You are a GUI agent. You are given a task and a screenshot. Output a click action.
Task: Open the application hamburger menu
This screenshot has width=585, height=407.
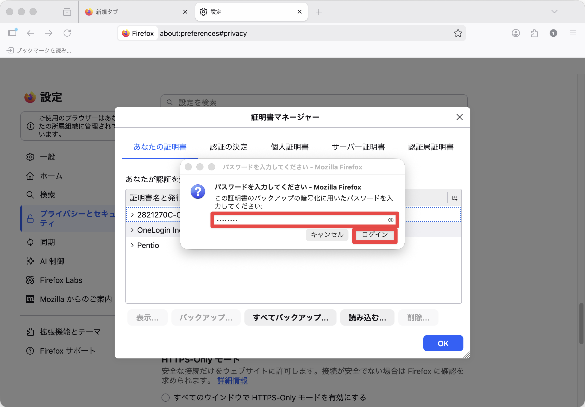[x=573, y=33]
